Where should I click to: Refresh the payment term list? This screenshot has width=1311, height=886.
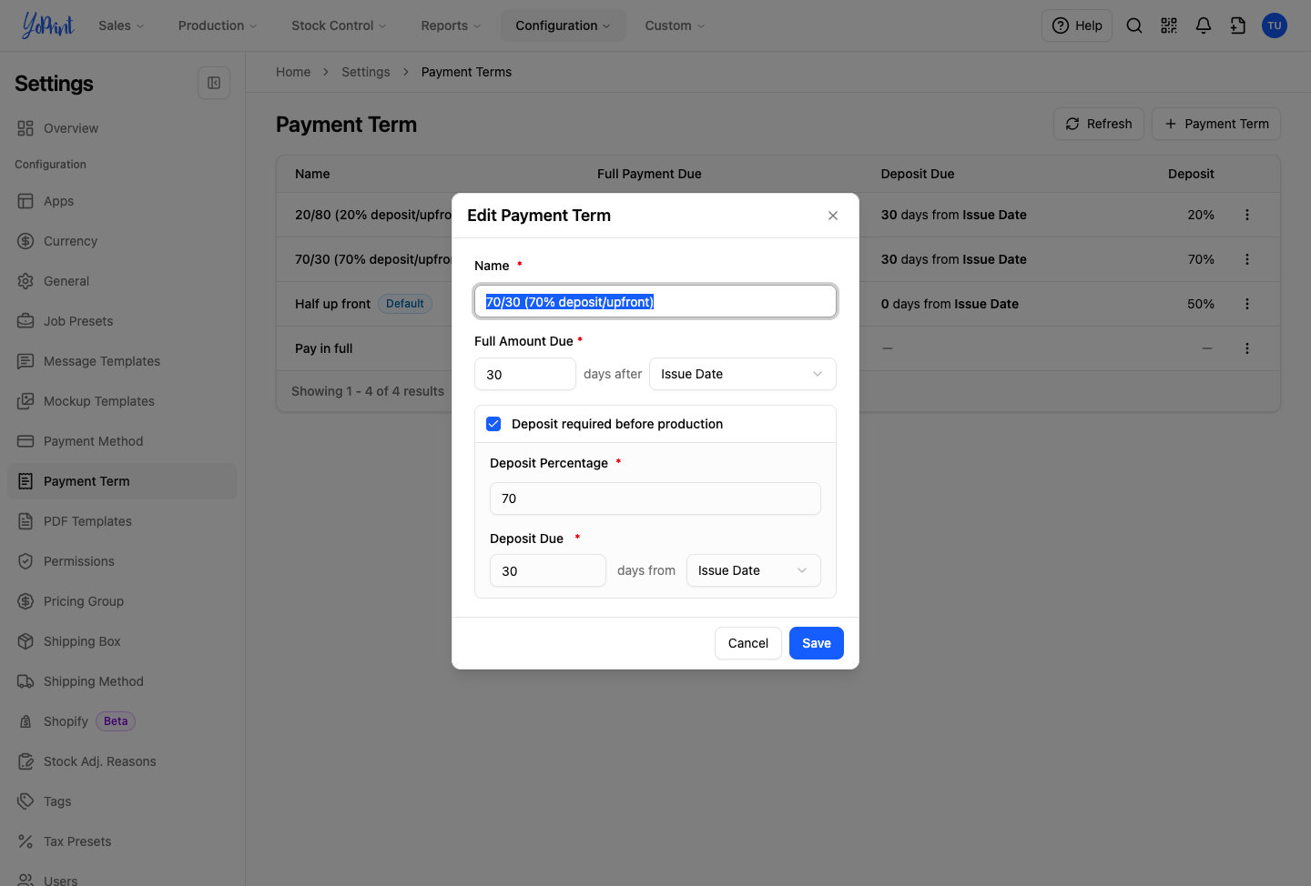coord(1099,124)
